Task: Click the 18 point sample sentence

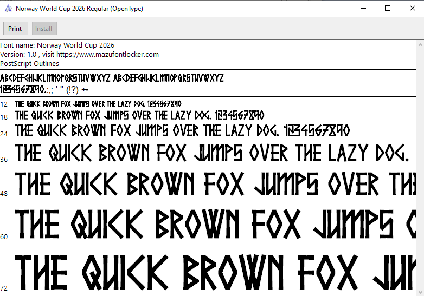Action: pos(139,115)
